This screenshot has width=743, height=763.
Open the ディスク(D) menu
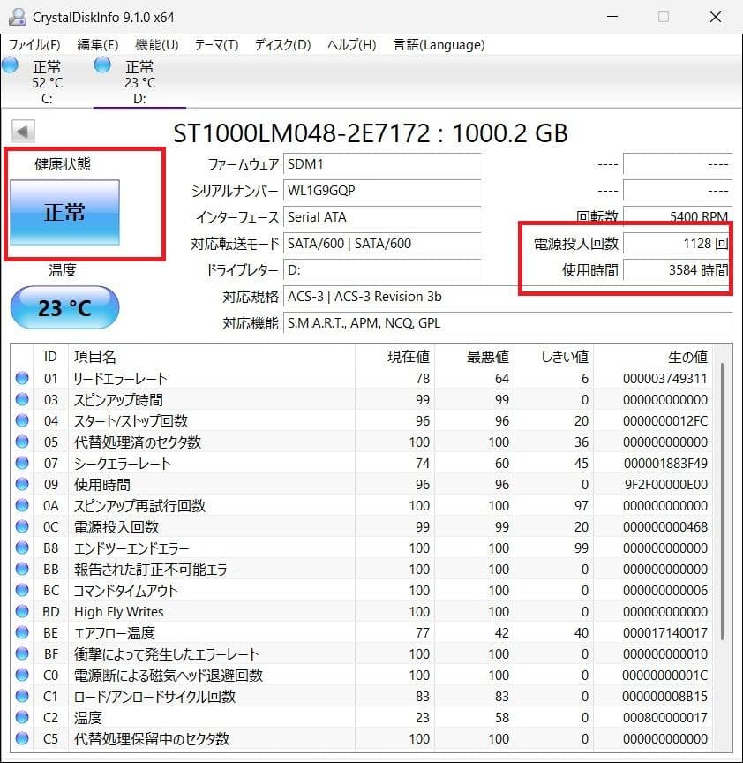tap(282, 45)
